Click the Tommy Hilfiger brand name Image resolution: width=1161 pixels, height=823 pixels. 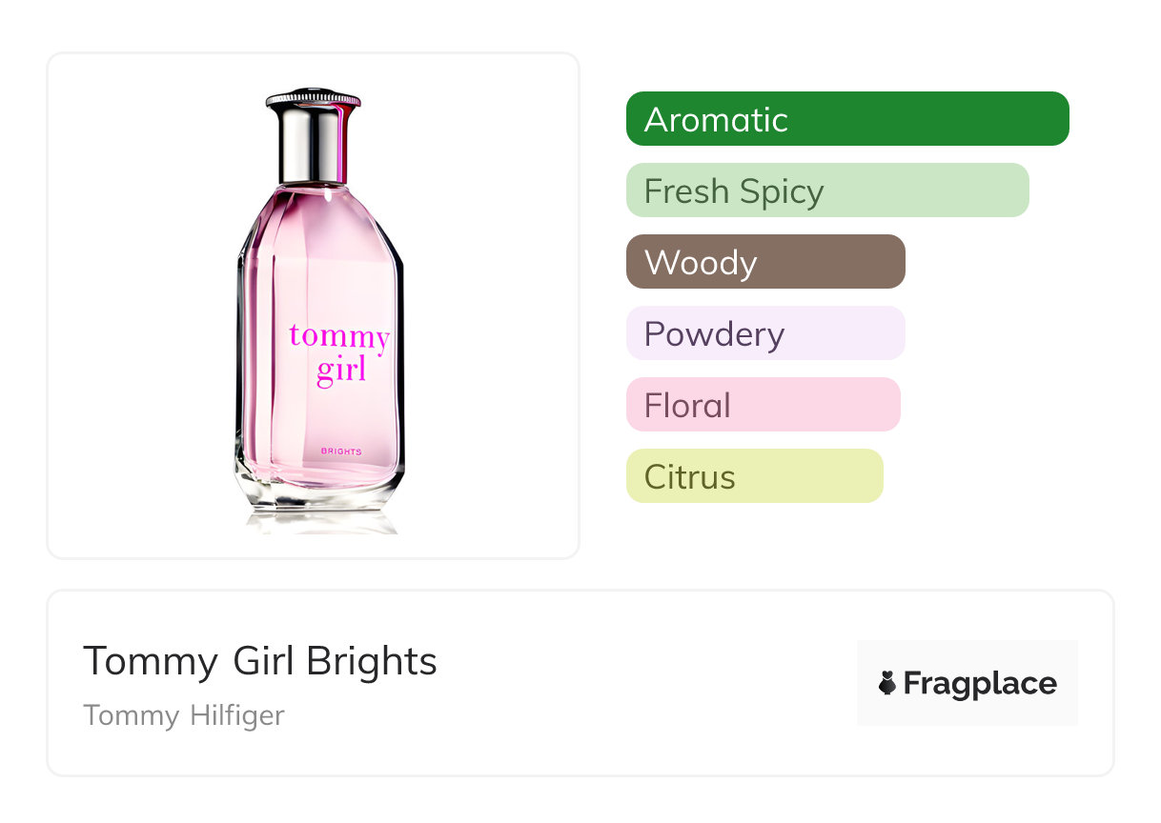coord(184,715)
